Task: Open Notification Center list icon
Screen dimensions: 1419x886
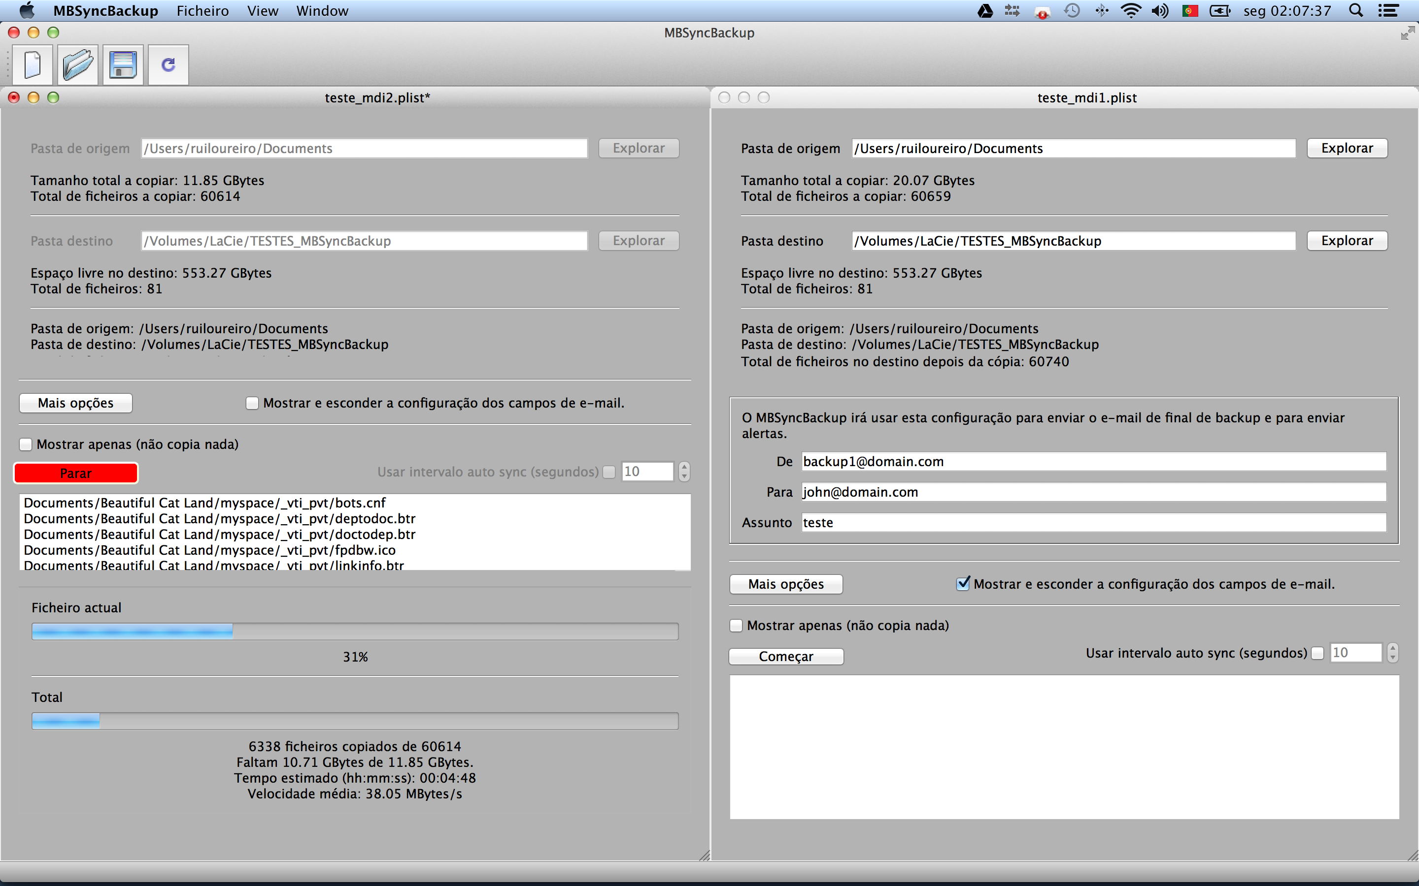Action: click(x=1388, y=10)
